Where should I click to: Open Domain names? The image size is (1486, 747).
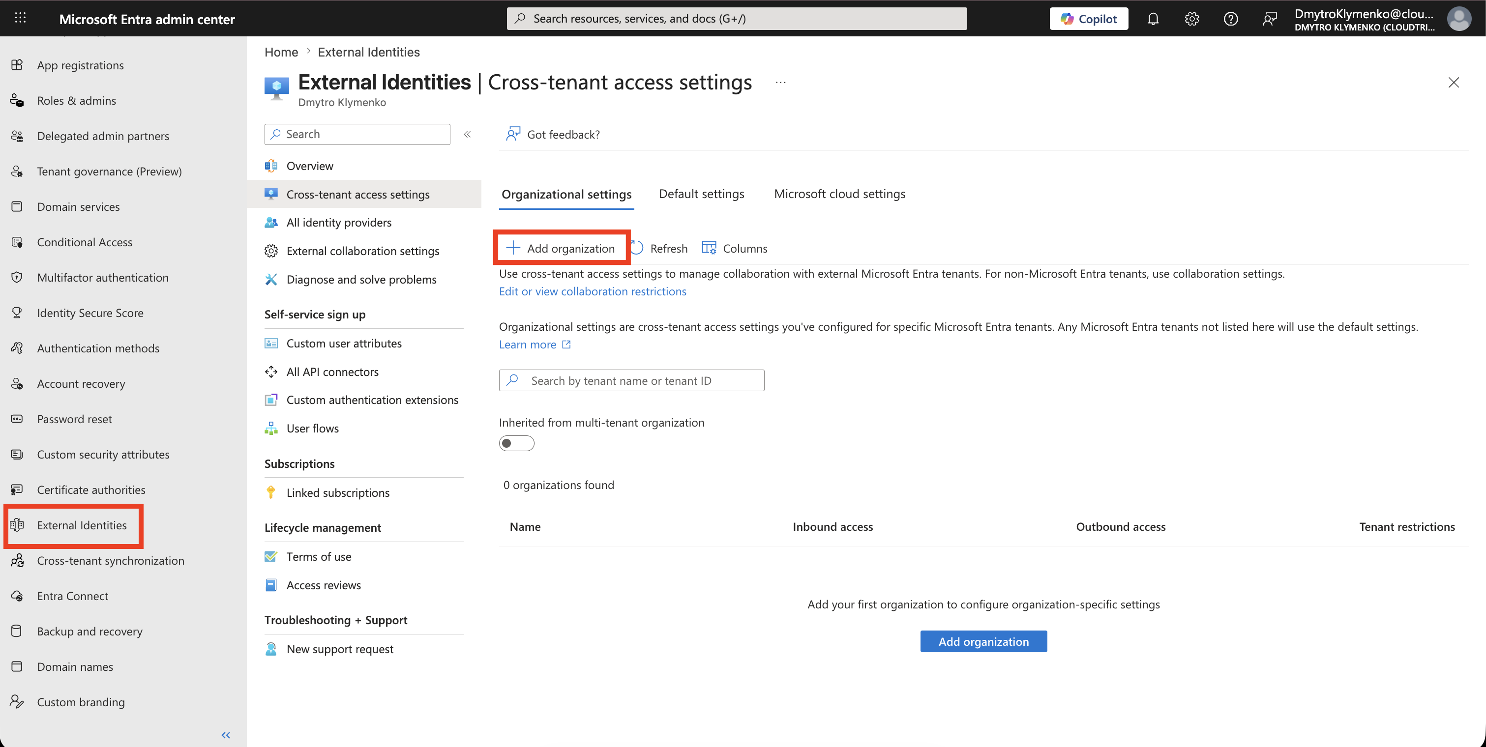75,667
